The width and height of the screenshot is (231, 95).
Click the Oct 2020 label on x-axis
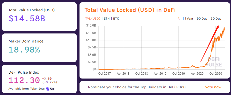[x=216, y=74]
